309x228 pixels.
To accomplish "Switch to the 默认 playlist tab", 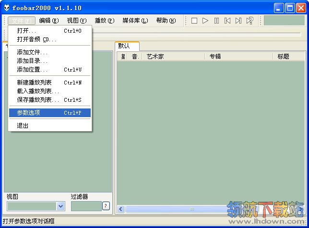I will point(127,46).
